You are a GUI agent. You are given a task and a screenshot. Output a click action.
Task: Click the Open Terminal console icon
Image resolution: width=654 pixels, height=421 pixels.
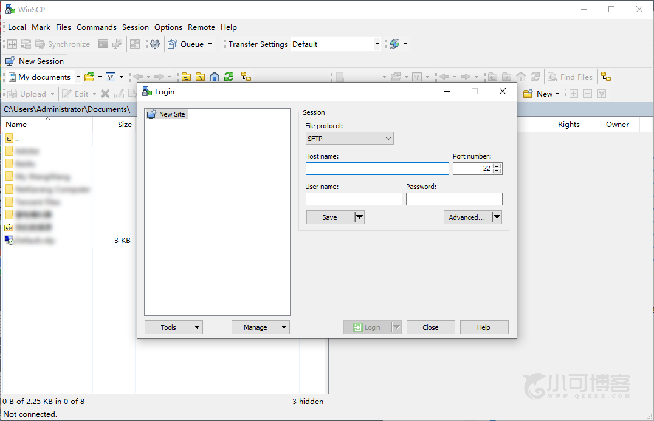[103, 44]
